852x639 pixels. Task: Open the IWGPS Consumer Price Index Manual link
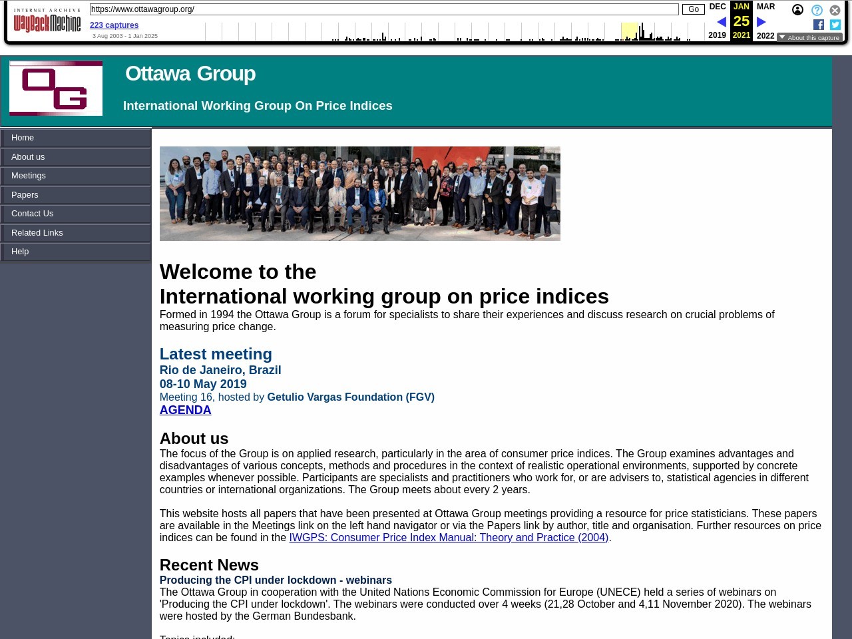pyautogui.click(x=449, y=538)
